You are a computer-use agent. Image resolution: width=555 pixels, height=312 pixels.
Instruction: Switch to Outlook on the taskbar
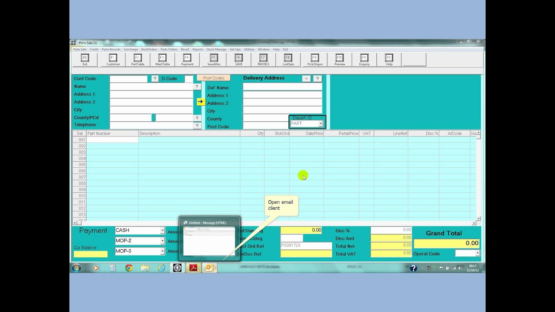(x=210, y=268)
